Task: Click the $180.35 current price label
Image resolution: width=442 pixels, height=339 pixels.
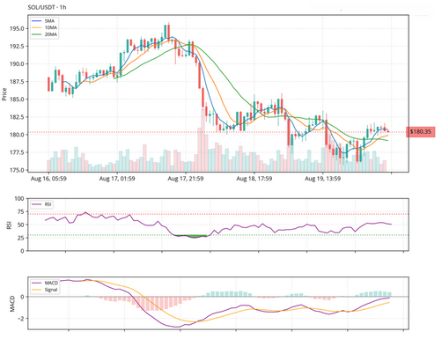Action: click(x=420, y=132)
